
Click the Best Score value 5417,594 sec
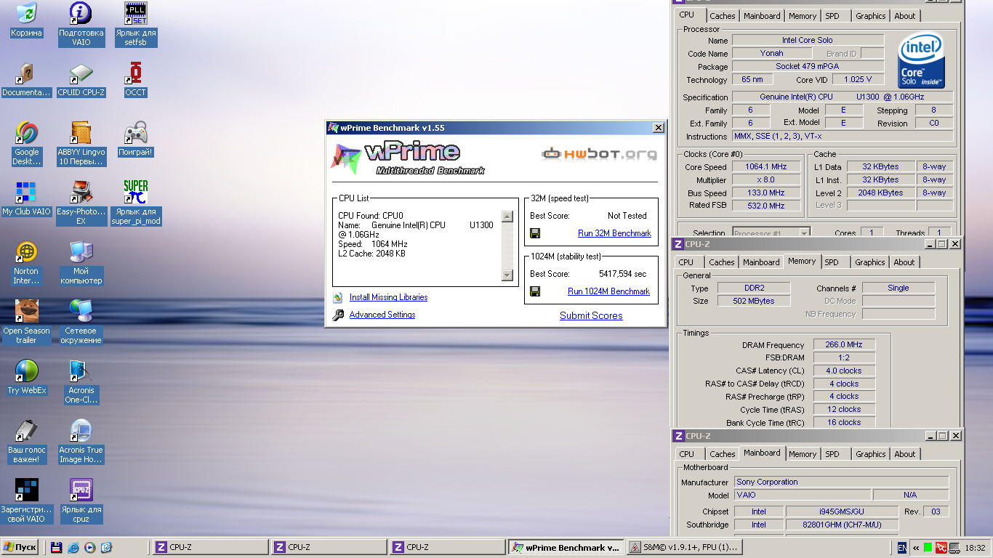[x=623, y=274]
